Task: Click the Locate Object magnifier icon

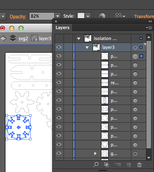Action: 96,164
